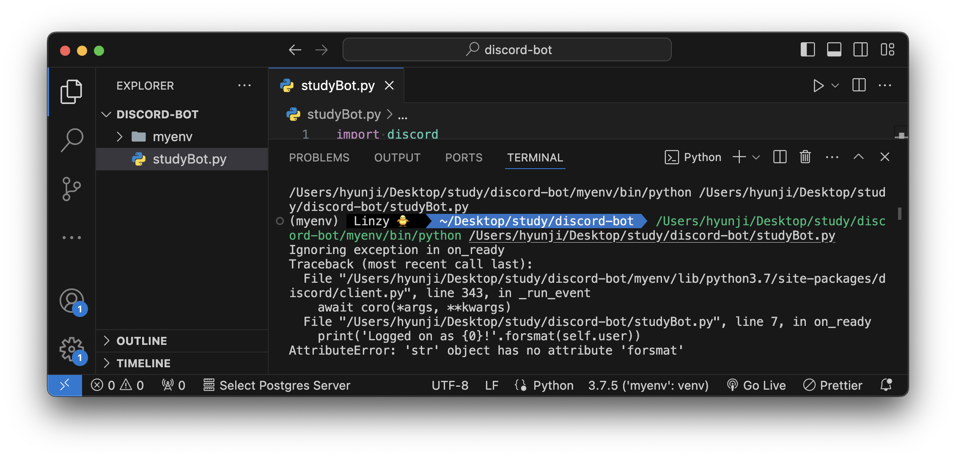Viewport: 956px width, 459px height.
Task: Open launch profile dropdown next to plus
Action: point(756,158)
